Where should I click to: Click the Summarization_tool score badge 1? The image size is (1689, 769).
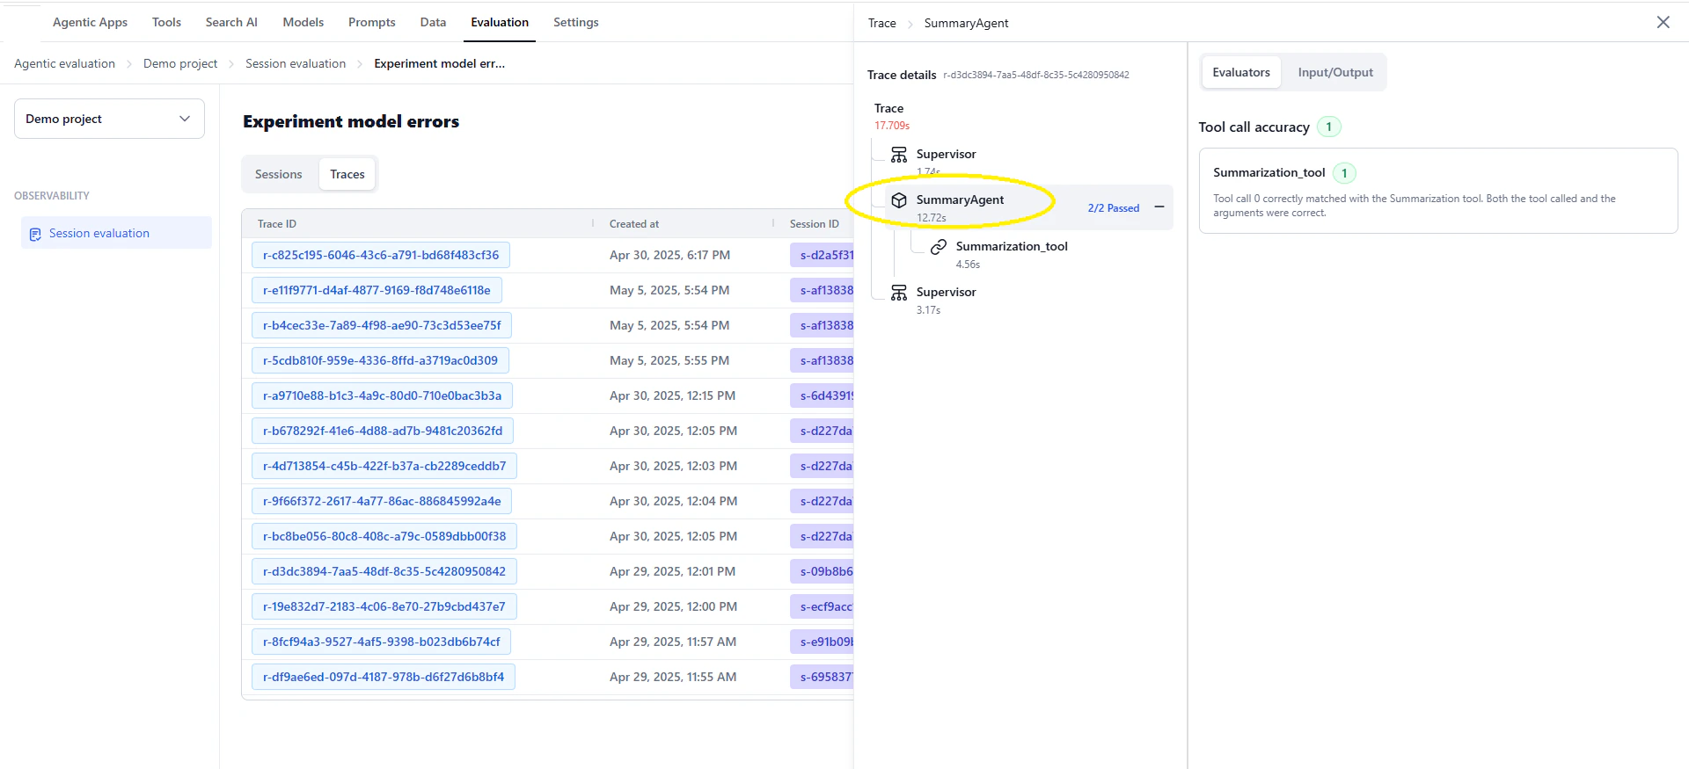tap(1344, 173)
